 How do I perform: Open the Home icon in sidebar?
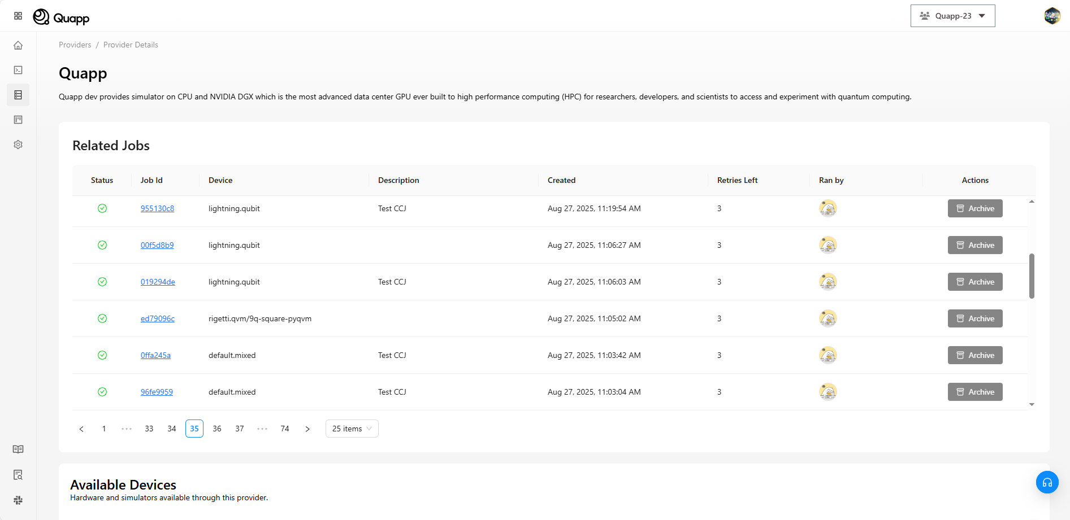[18, 45]
